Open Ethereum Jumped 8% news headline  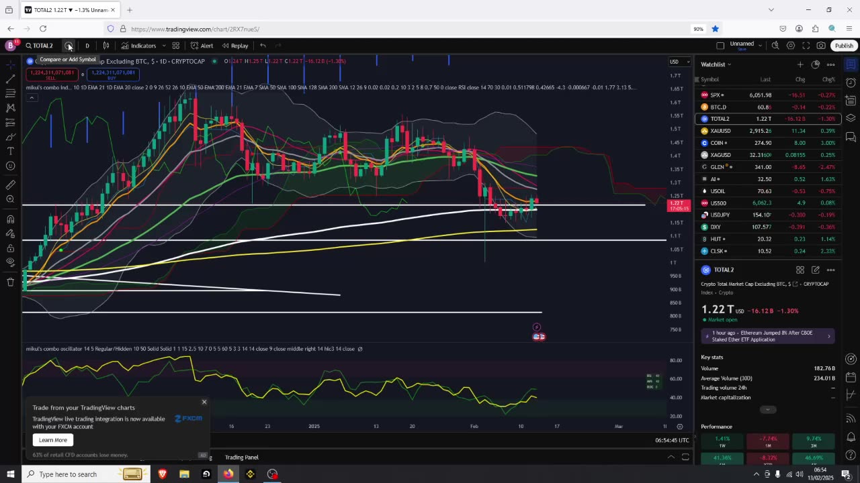pos(768,336)
